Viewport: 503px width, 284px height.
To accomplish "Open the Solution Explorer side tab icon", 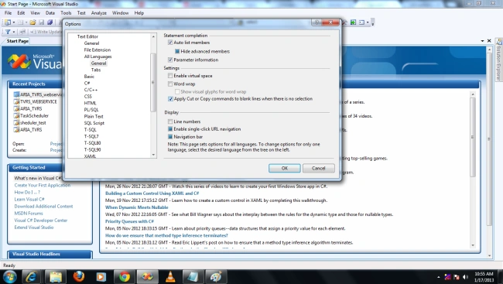I will tap(499, 42).
